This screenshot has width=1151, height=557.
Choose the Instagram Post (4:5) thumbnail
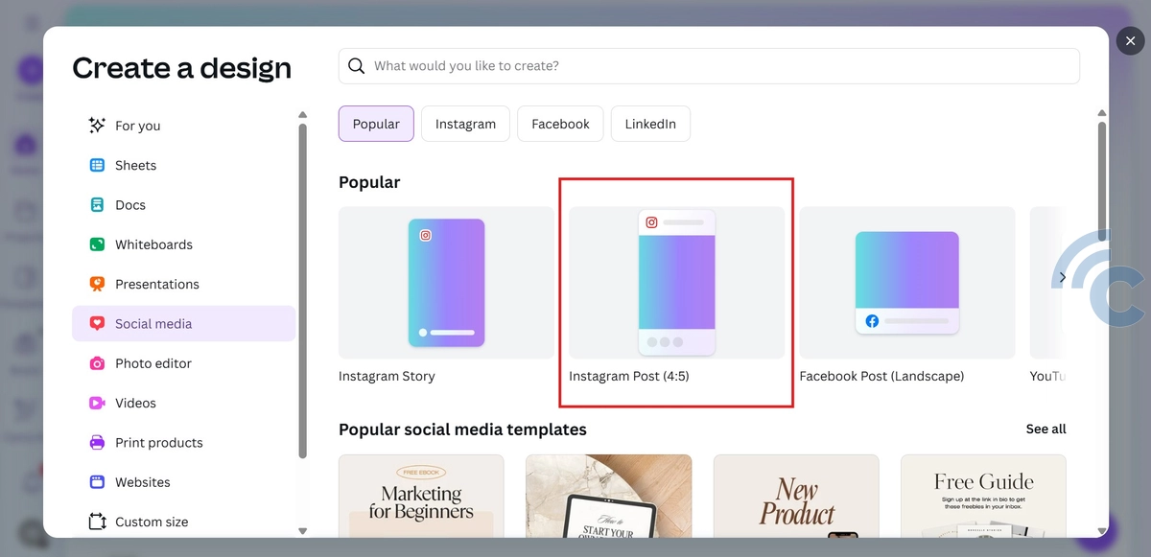pos(676,283)
